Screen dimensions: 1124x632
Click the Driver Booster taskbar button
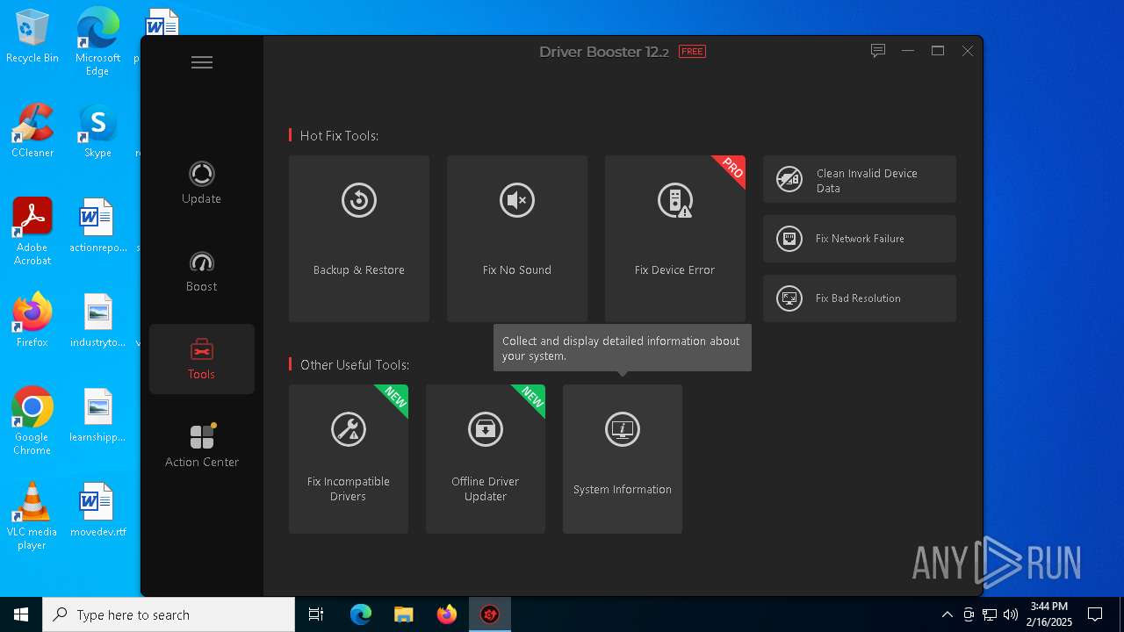coord(490,614)
